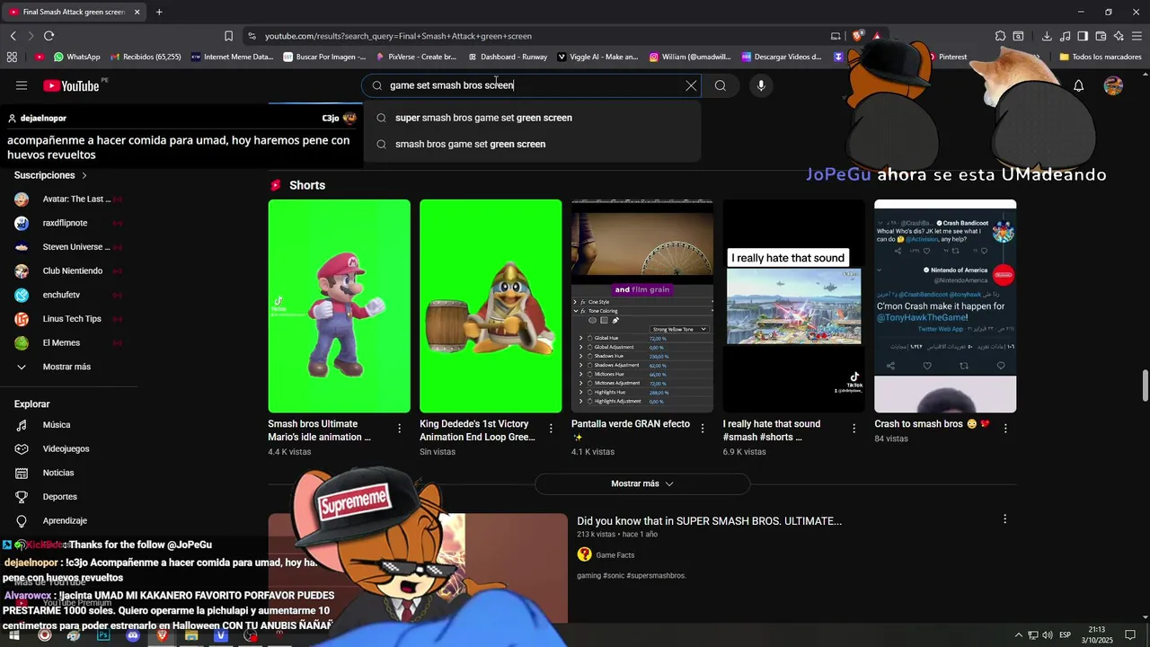This screenshot has width=1150, height=647.
Task: Open options for Did you know video
Action: click(x=1004, y=518)
